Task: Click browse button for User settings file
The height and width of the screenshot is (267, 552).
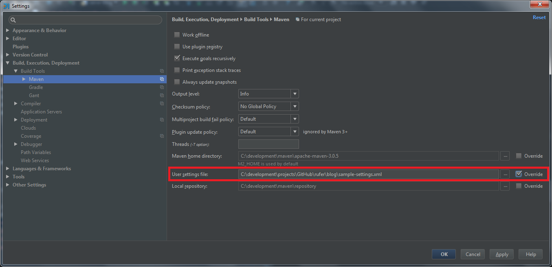Action: (x=505, y=174)
